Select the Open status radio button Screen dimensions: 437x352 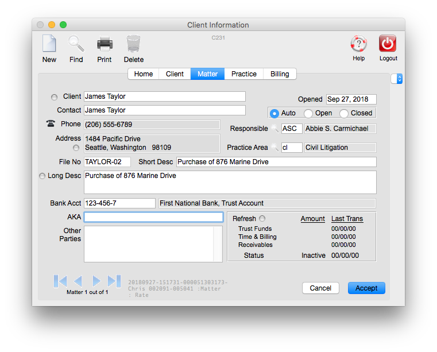pos(308,114)
